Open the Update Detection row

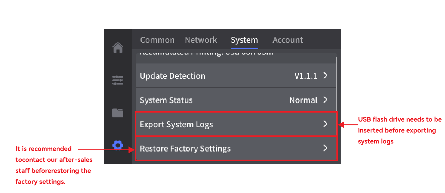click(x=236, y=76)
